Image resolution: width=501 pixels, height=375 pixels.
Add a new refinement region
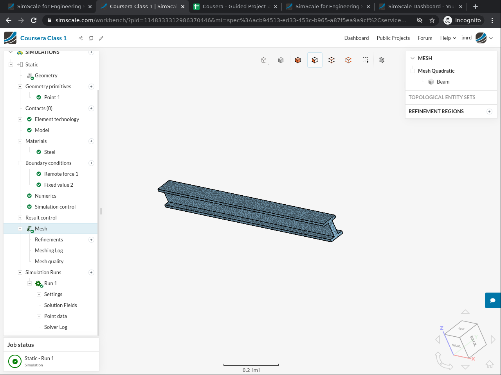click(x=489, y=111)
